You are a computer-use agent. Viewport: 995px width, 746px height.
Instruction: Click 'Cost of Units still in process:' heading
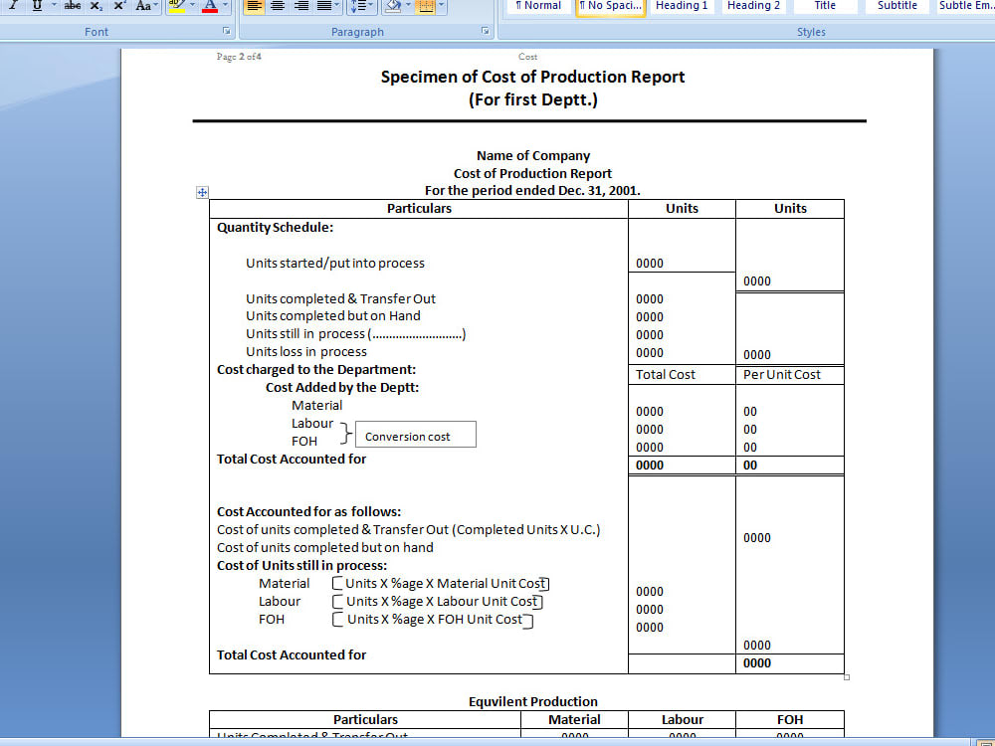click(x=302, y=565)
